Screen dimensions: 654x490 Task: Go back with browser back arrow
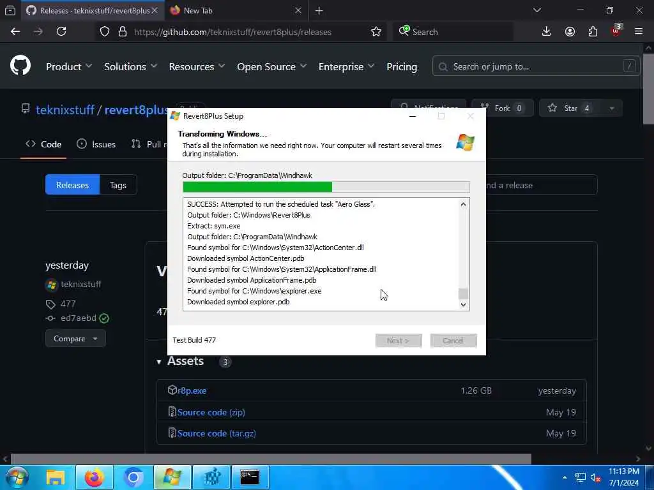pos(15,32)
